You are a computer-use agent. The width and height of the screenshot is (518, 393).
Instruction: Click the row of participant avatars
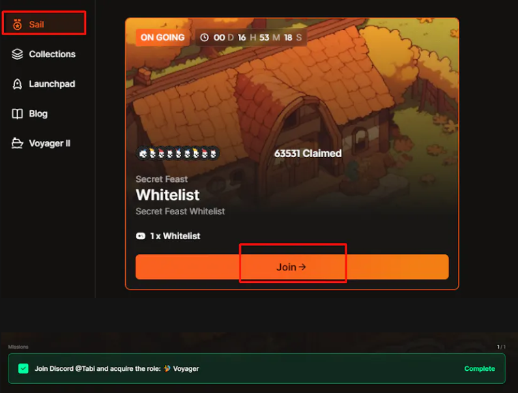coord(178,153)
